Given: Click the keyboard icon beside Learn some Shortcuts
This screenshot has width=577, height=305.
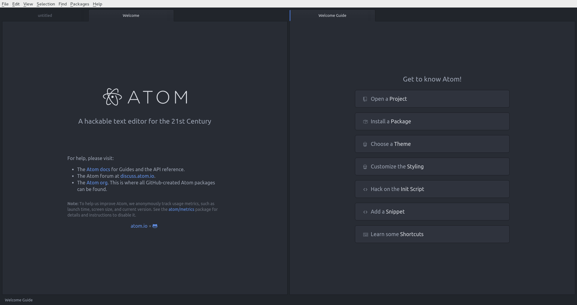Looking at the screenshot, I should (x=365, y=234).
